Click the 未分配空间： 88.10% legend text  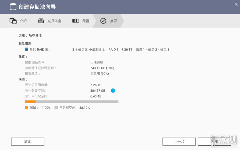point(75,108)
